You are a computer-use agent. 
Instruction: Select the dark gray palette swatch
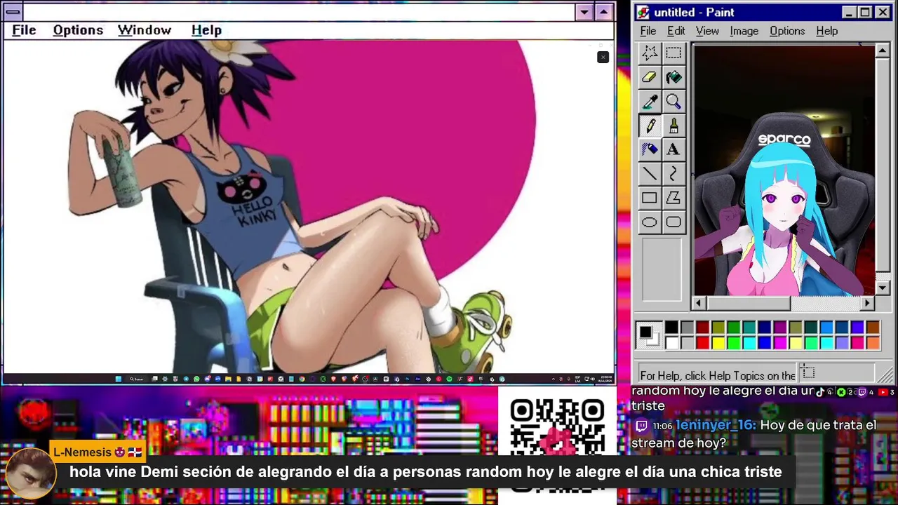pos(687,327)
